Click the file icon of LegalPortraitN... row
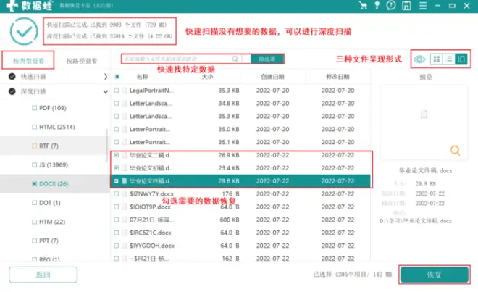Image resolution: width=478 pixels, height=292 pixels. click(x=125, y=91)
